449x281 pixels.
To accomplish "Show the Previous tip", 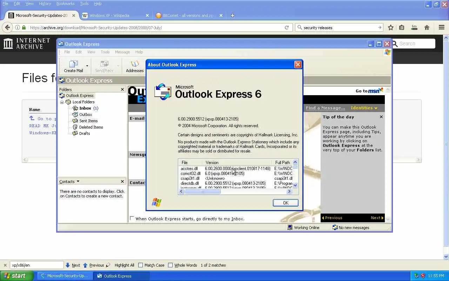I will 332,218.
